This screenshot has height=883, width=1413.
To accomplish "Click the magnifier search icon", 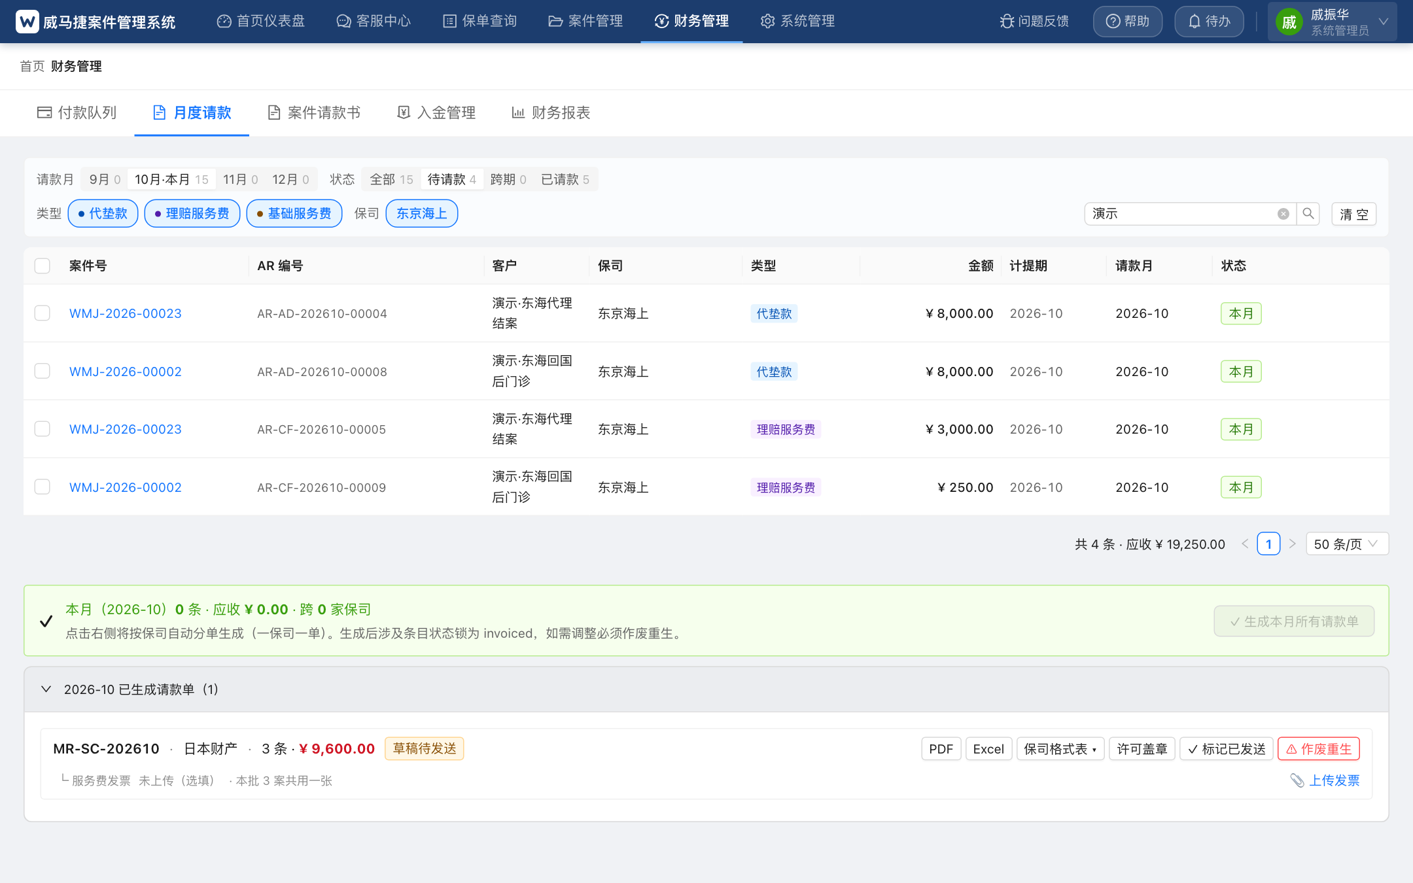I will pos(1308,214).
